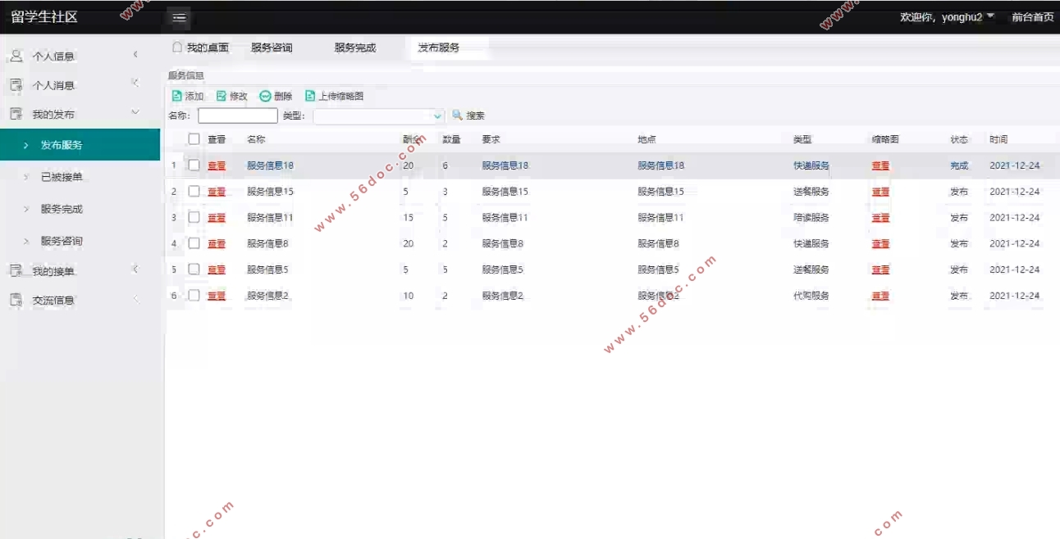The width and height of the screenshot is (1060, 539).
Task: Collapse 我的发布 using its down chevron
Action: point(135,113)
